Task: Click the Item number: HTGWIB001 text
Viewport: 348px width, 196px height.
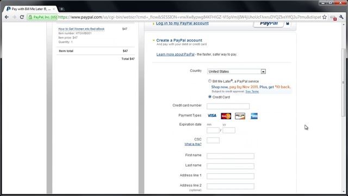Action: tap(75, 33)
